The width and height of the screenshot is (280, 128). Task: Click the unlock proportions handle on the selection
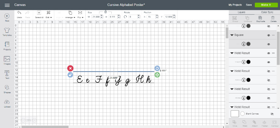click(70, 75)
